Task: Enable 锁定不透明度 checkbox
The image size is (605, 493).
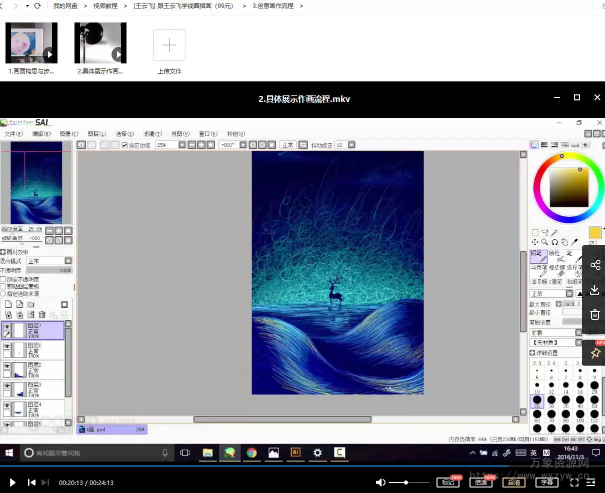Action: (x=3, y=279)
